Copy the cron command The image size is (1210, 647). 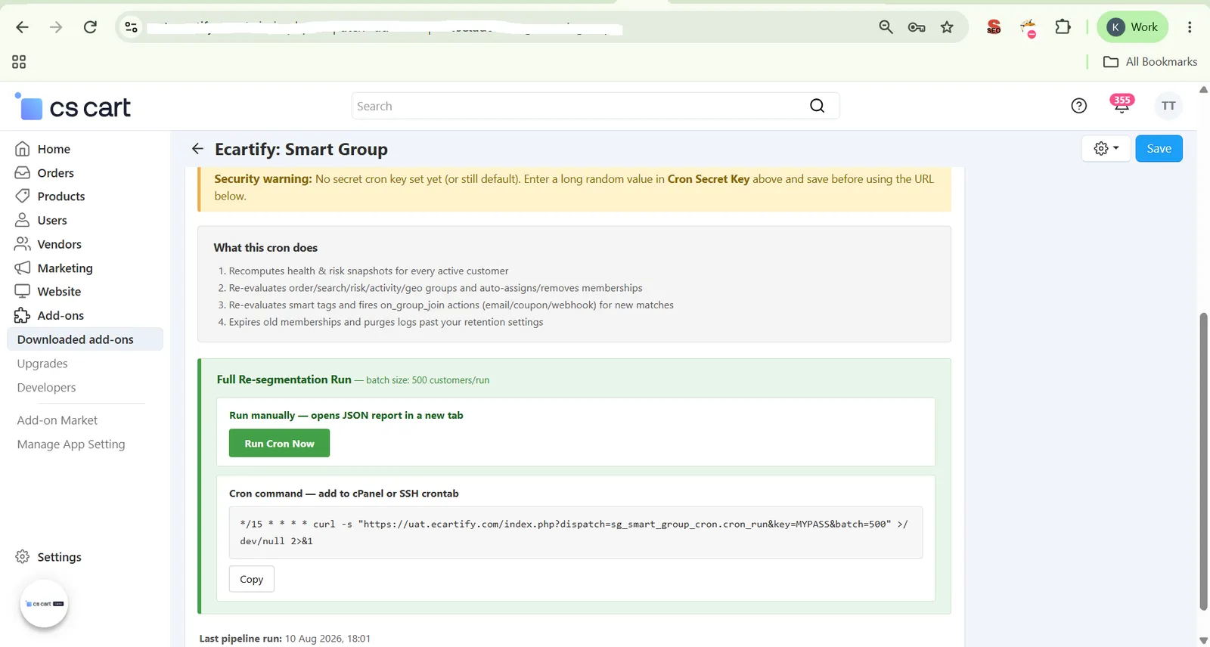pos(251,579)
